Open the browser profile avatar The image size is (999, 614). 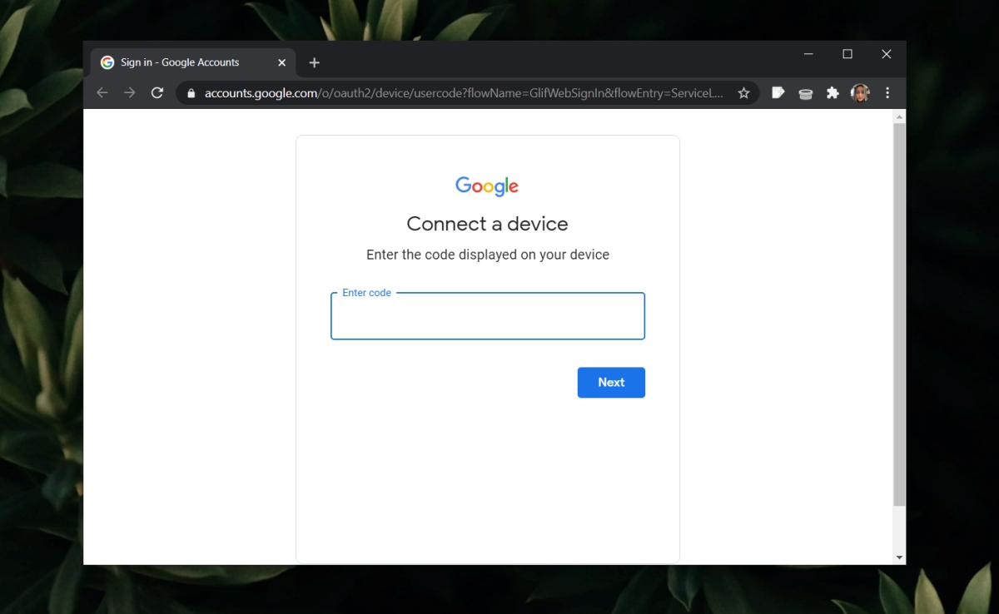(859, 93)
